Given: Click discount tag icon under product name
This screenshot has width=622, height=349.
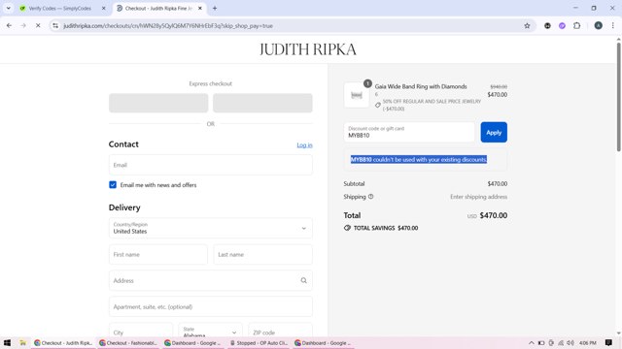Looking at the screenshot, I should click(x=378, y=105).
